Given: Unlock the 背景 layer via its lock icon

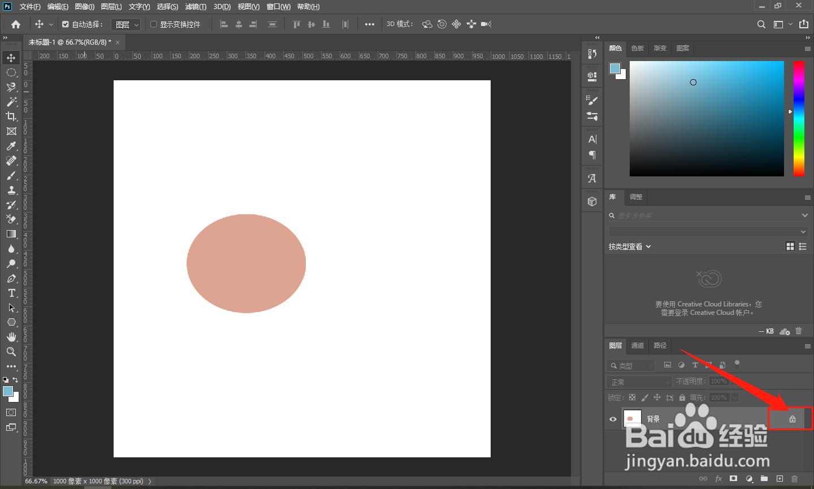Looking at the screenshot, I should (793, 419).
